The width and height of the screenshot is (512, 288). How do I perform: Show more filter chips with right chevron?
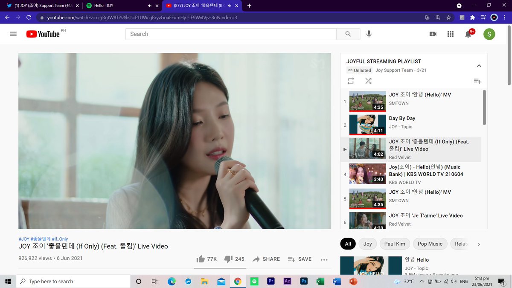(x=479, y=244)
